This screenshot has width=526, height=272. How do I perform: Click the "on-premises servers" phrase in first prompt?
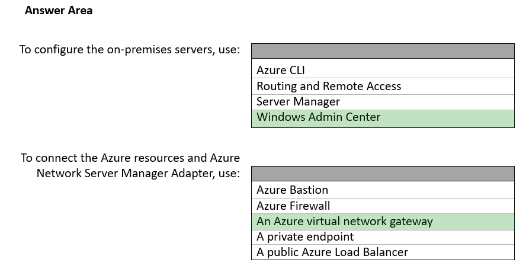coord(160,49)
